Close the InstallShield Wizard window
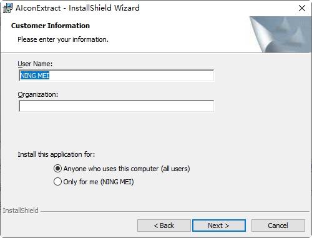This screenshot has width=312, height=238. pyautogui.click(x=302, y=8)
